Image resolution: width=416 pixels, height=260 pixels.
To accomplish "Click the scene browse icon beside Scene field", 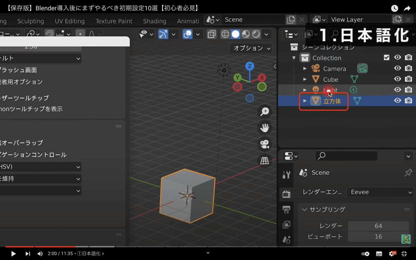I will 213,20.
